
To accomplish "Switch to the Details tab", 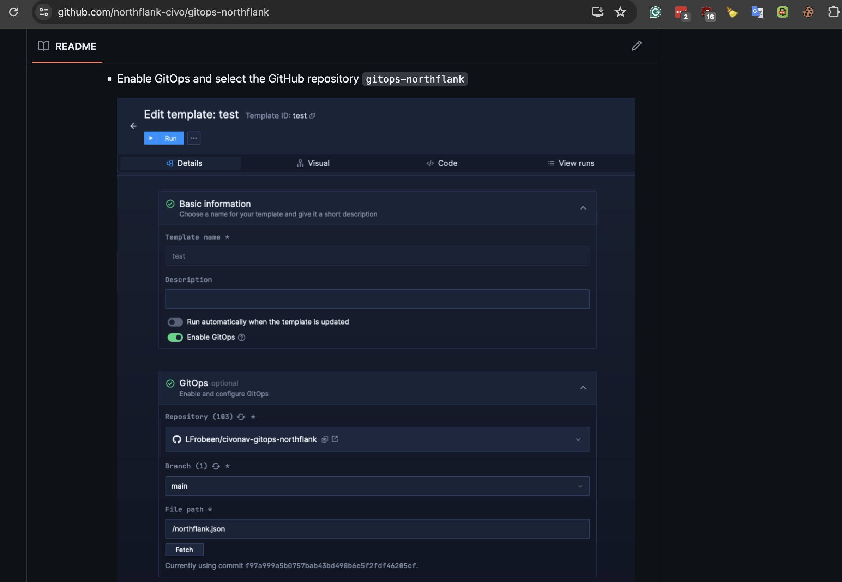I will tap(181, 163).
